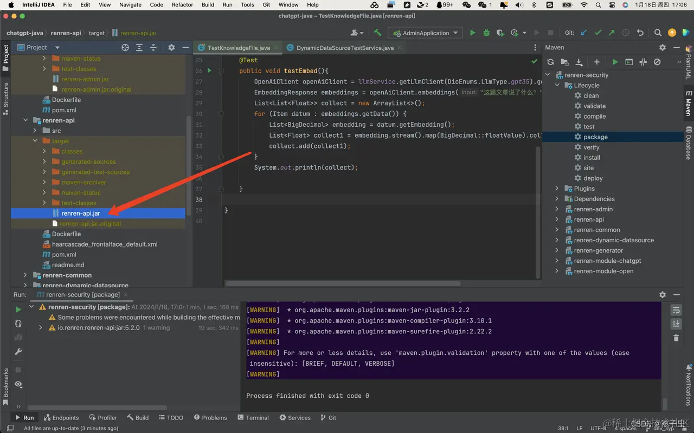Click Git update project blue arrow
The image size is (694, 433).
coord(584,33)
